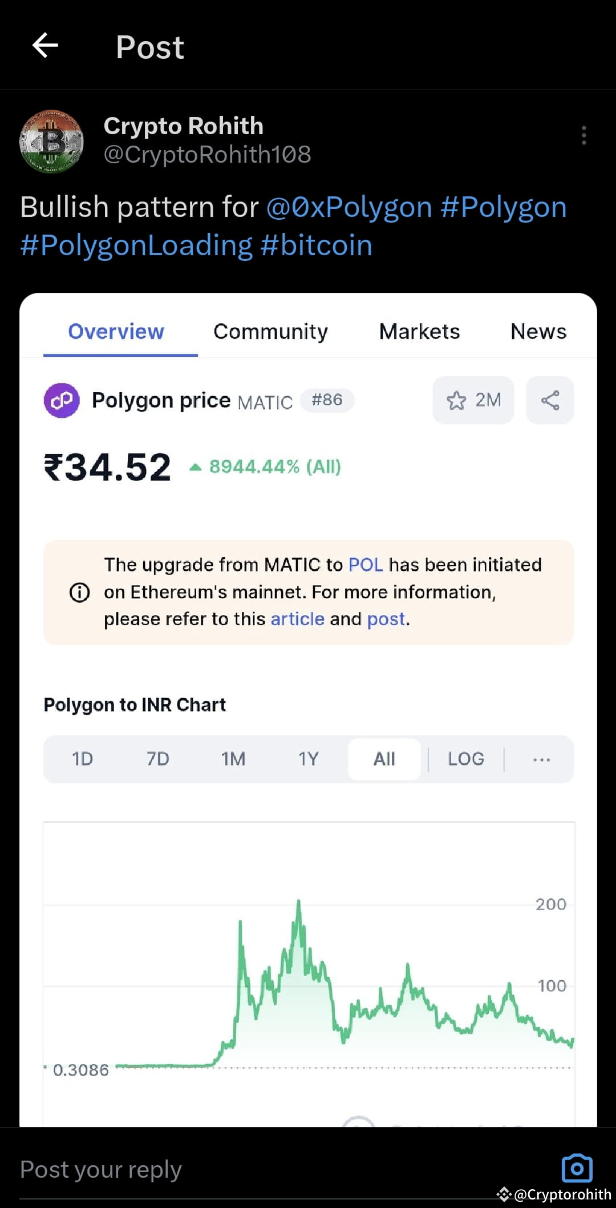Tap the info icon on the upgrade notice
The width and height of the screenshot is (616, 1208).
click(x=79, y=592)
